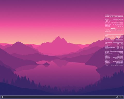Image resolution: width=124 pixels, height=99 pixels.
Task: Click the PrtScr Képernyőkép mentés row
Action: [x=114, y=65]
